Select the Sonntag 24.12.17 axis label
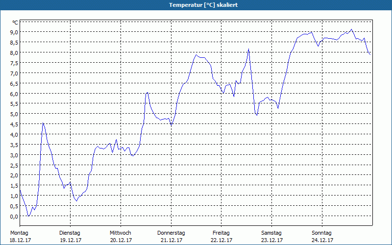 click(x=322, y=237)
